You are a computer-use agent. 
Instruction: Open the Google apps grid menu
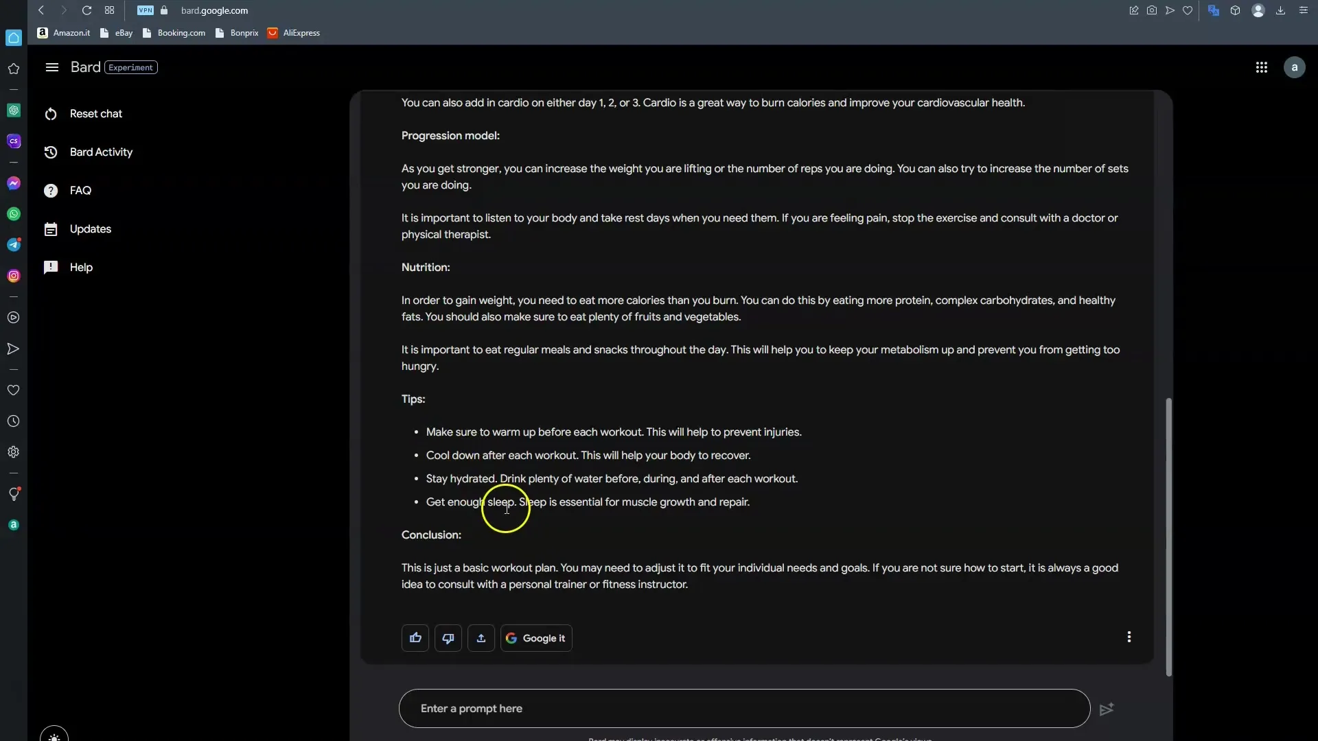(1261, 66)
